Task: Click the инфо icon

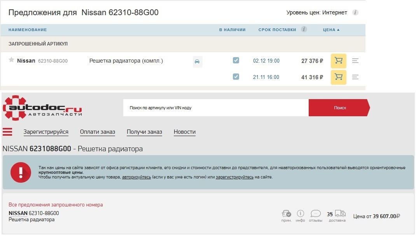Action: [300, 213]
